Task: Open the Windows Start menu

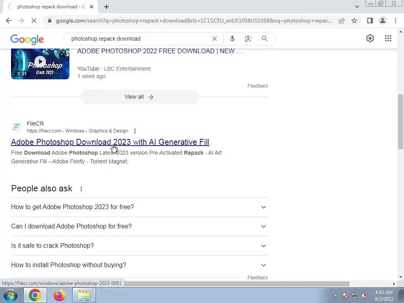Action: pyautogui.click(x=10, y=295)
